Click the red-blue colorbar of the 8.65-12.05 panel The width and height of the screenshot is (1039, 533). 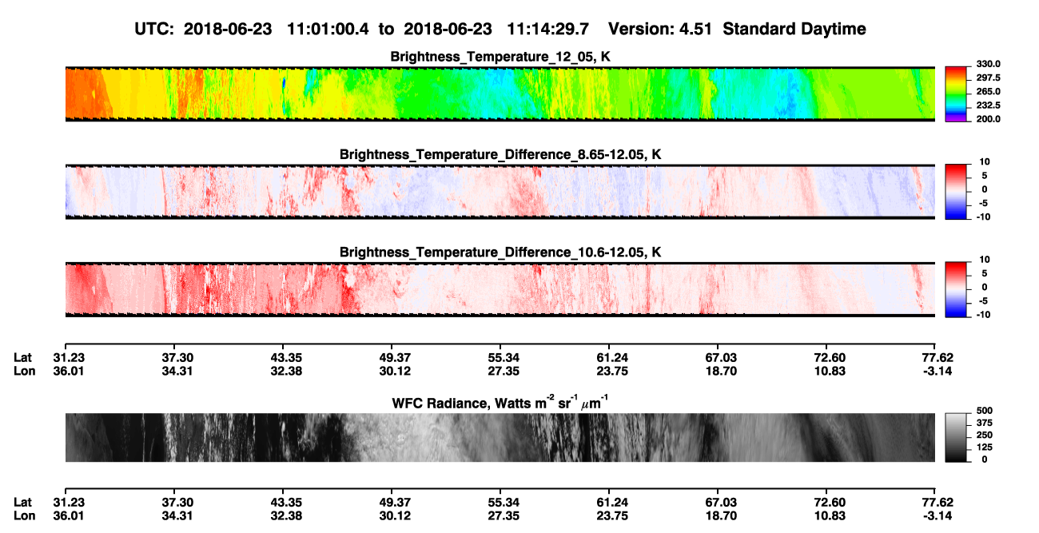956,192
